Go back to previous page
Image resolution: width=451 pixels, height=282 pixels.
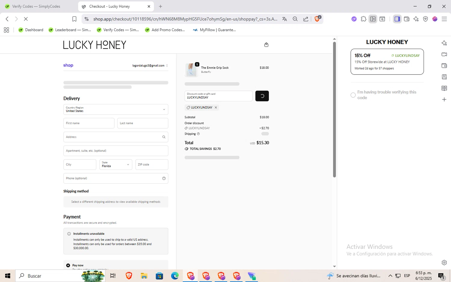click(x=7, y=19)
